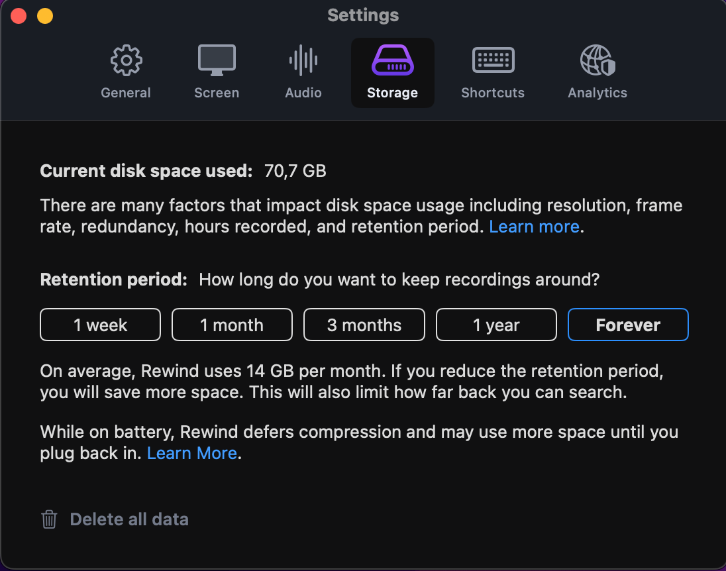Click the 70,7 GB disk usage value
Viewport: 726px width, 571px height.
point(295,171)
